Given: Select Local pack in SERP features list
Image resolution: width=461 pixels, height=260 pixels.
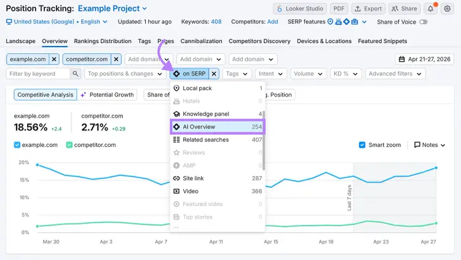Looking at the screenshot, I should coord(218,88).
